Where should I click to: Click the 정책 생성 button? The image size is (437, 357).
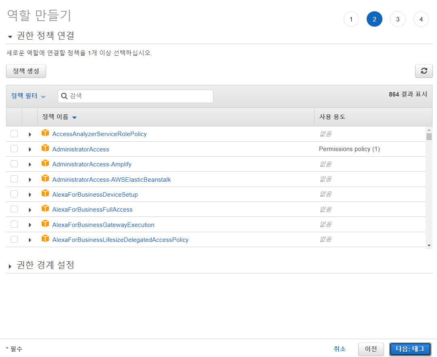coord(26,71)
